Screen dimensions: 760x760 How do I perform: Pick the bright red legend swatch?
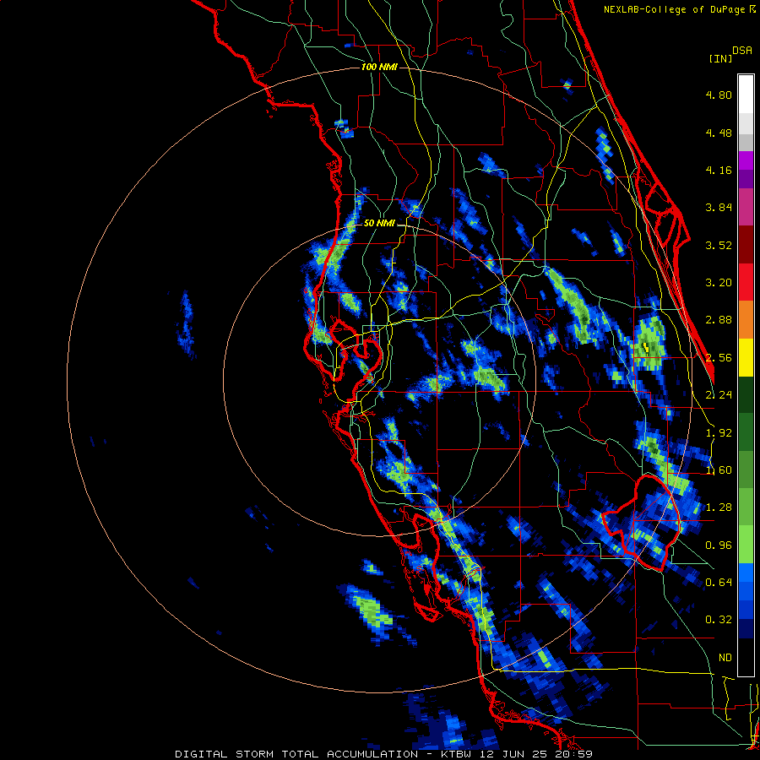pyautogui.click(x=746, y=282)
